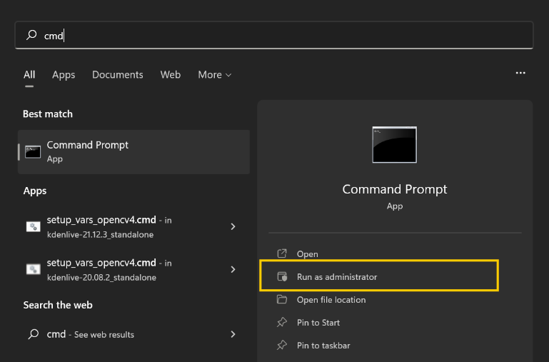Open Command Prompt best match result
The width and height of the screenshot is (549, 362).
134,152
